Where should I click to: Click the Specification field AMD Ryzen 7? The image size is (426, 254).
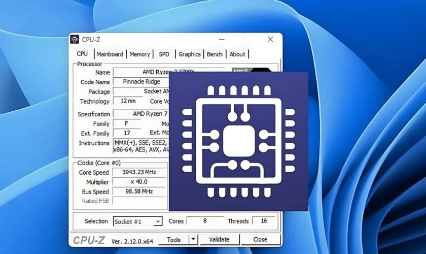pyautogui.click(x=141, y=113)
